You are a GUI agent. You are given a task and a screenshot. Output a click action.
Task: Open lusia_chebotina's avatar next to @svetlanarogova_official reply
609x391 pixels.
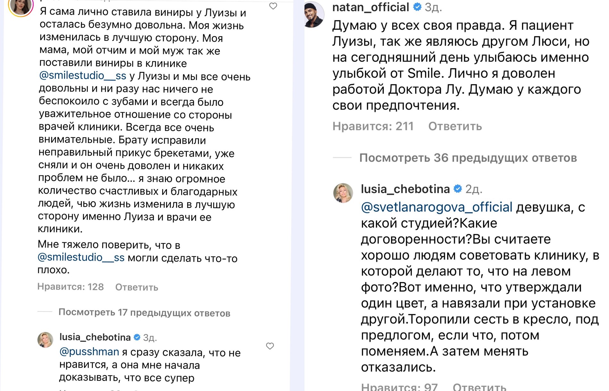(x=343, y=193)
